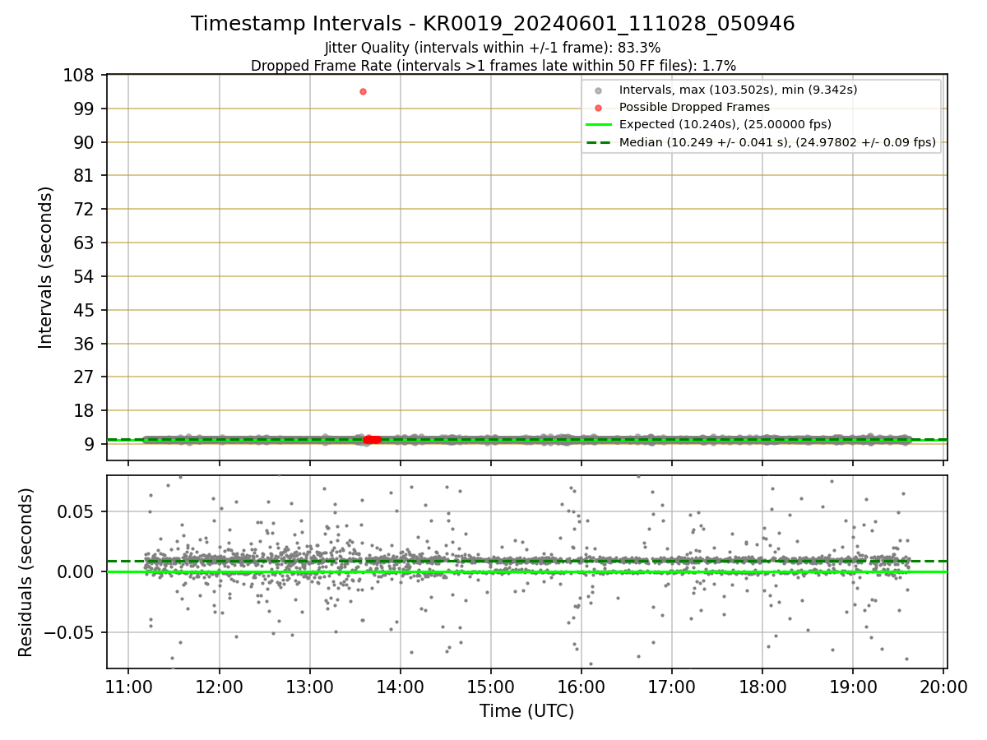Click the gray dot marker in the legend
This screenshot has width=987, height=740.
(x=598, y=90)
